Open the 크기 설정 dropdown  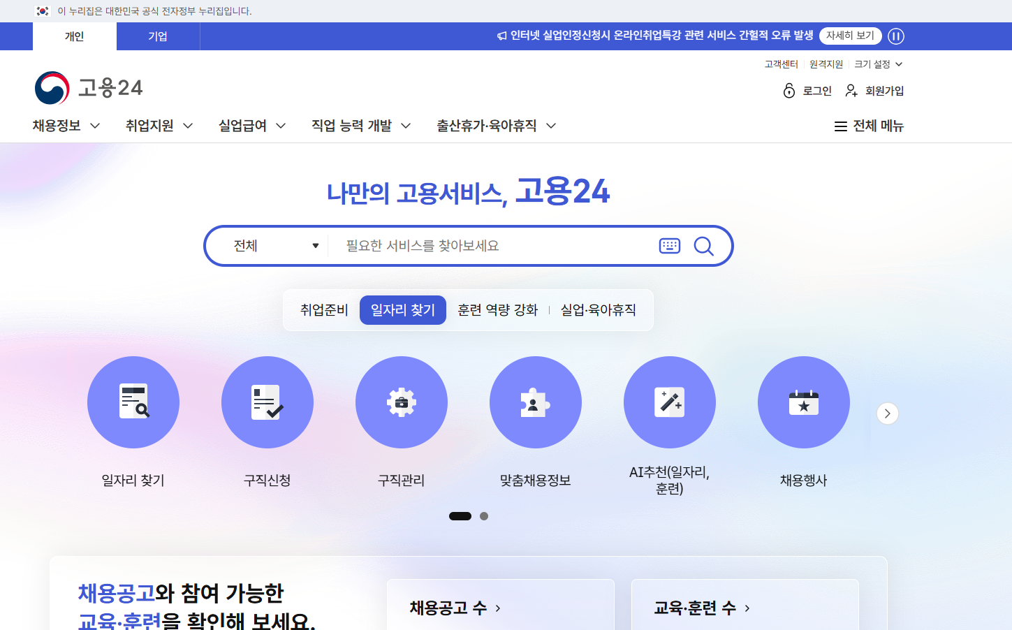[879, 64]
